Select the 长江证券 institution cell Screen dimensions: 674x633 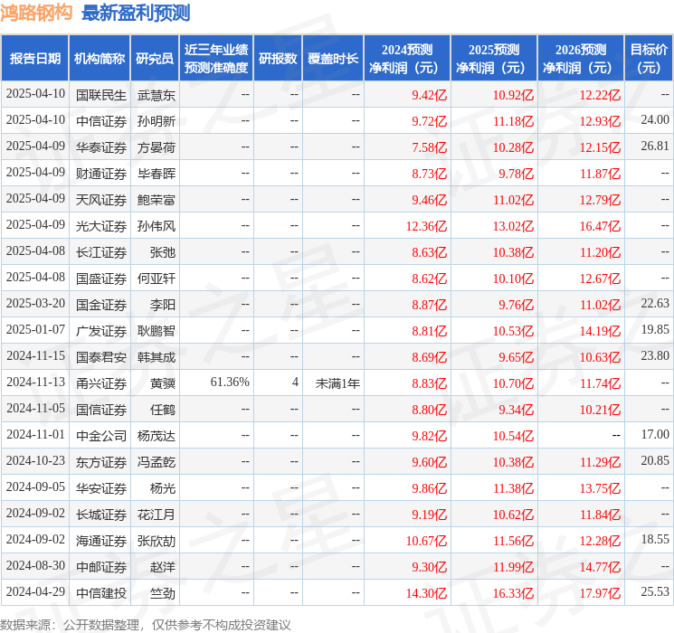point(101,252)
